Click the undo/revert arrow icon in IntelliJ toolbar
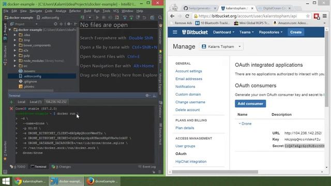Image resolution: width=331 pixels, height=186 pixels. 144,18
